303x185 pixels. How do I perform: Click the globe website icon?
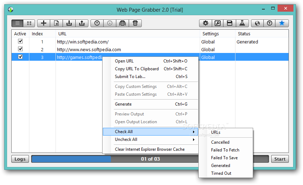coord(257,23)
